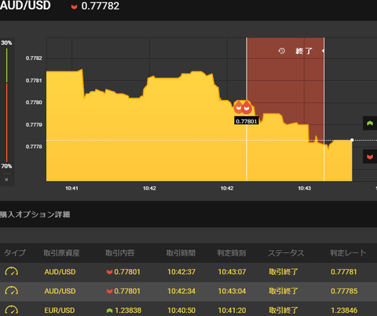Click the AUD/USD title at top
The width and height of the screenshot is (377, 316).
click(25, 6)
